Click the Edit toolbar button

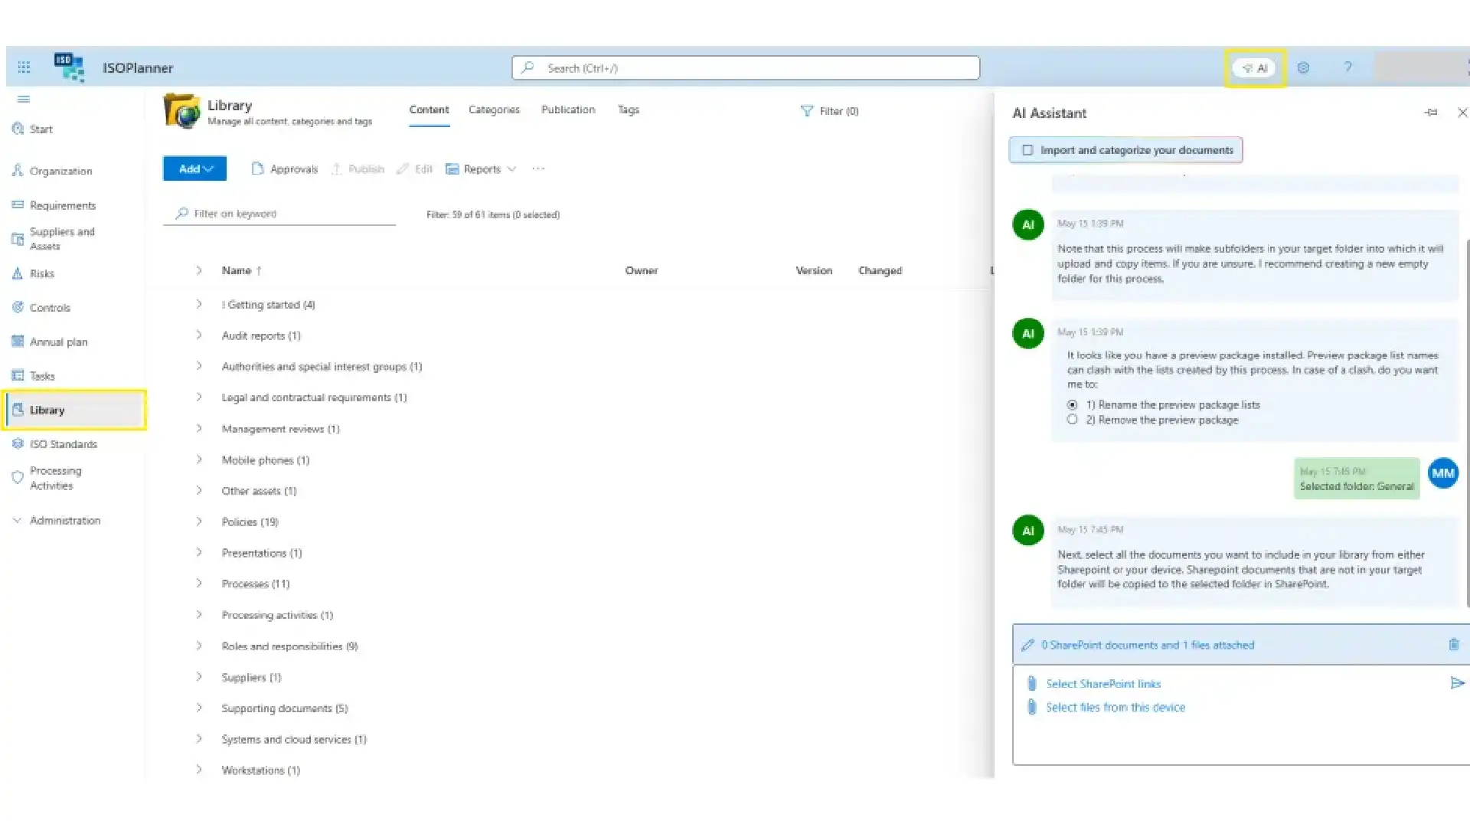tap(414, 168)
